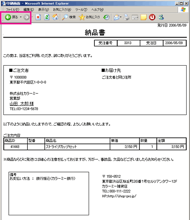Image resolution: width=190 pixels, height=220 pixels.
Task: Click the Refresh page icon with green arrows
Action: coord(46,17)
